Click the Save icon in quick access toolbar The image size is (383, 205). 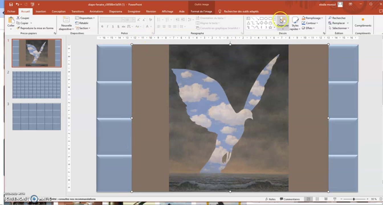coord(11,5)
